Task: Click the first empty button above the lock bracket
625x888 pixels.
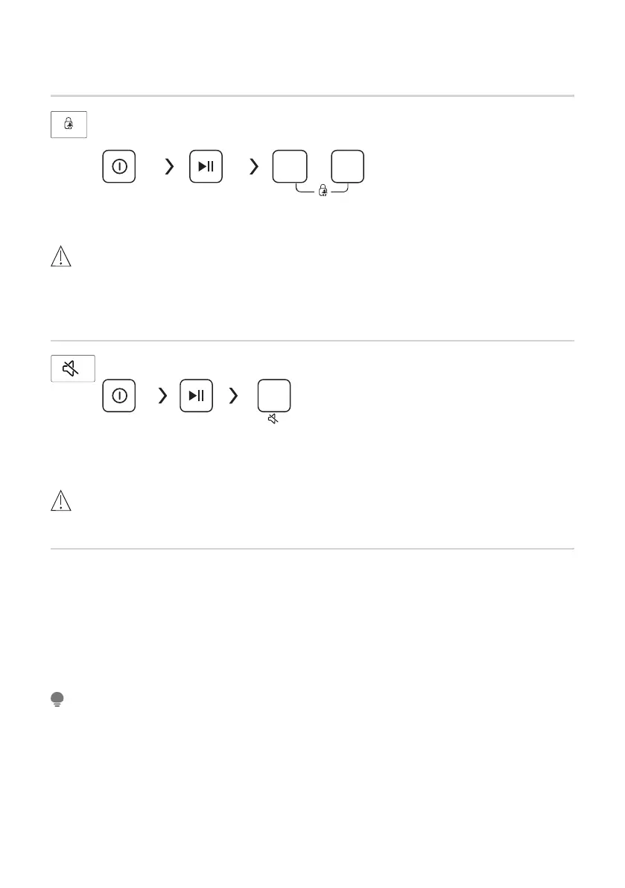Action: pos(290,166)
